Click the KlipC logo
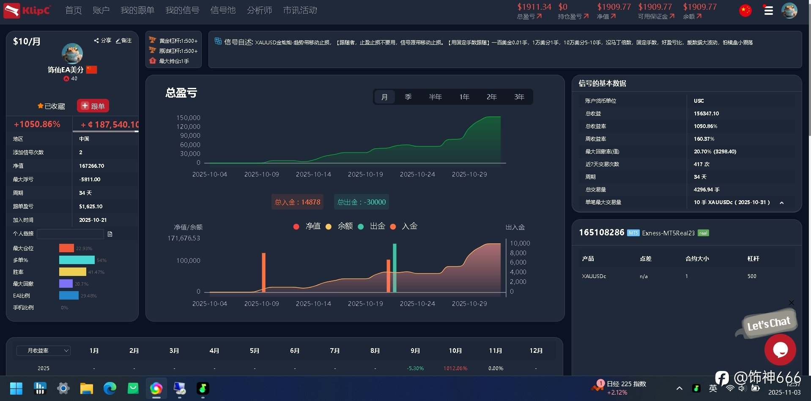This screenshot has height=401, width=811. coord(27,11)
